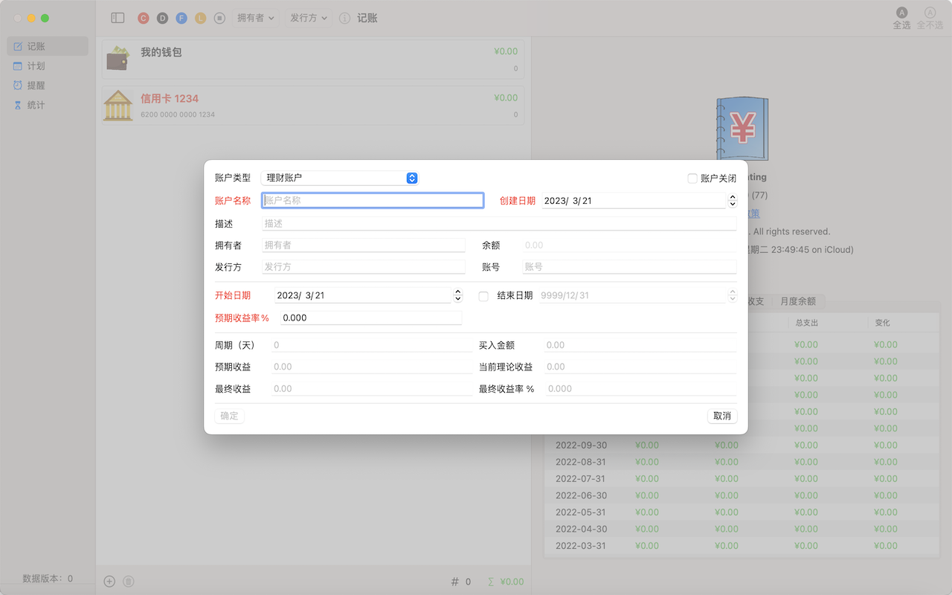Click the wallet icon of 我的钱包

tap(118, 59)
